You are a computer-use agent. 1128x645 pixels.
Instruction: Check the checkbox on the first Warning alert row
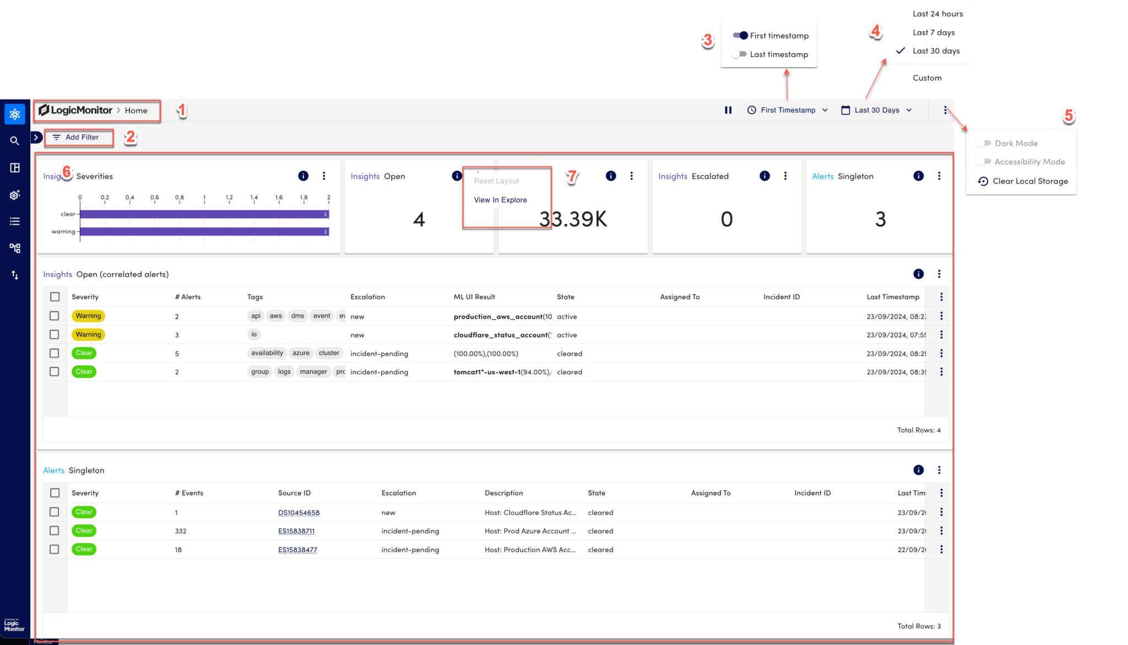(55, 316)
